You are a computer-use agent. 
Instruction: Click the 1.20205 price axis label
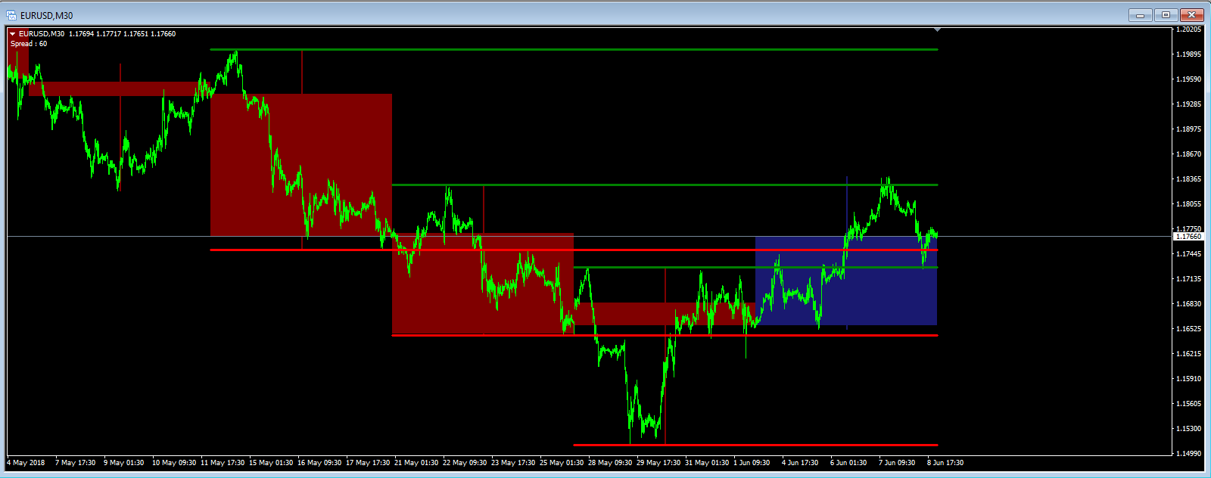(1189, 29)
